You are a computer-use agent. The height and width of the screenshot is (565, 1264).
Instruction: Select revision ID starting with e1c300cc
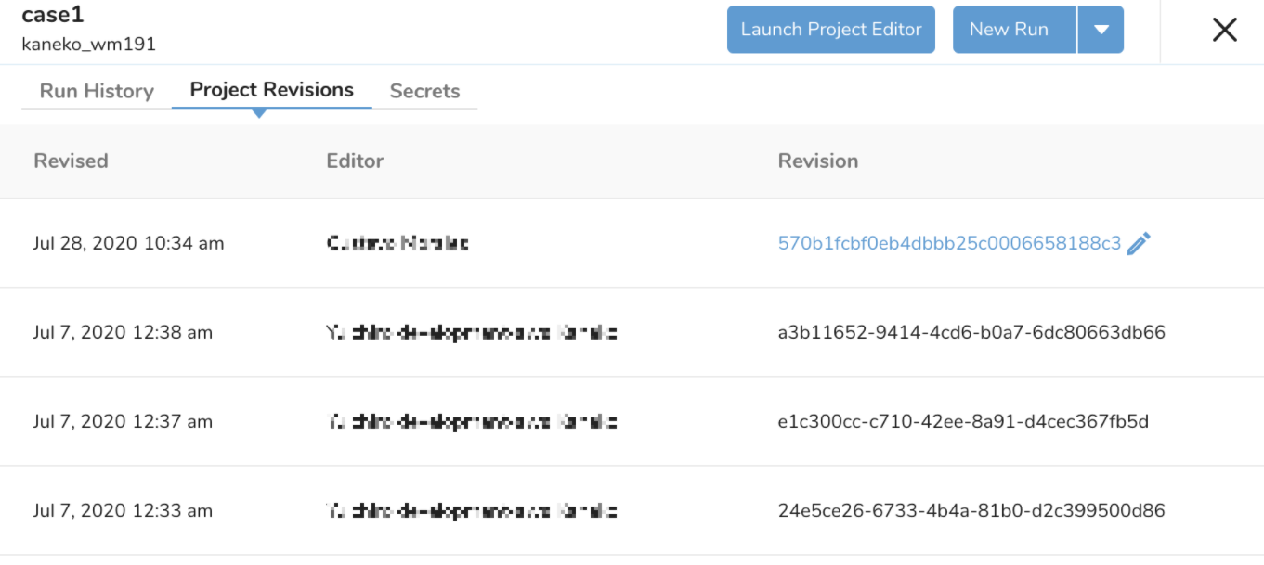coord(963,421)
